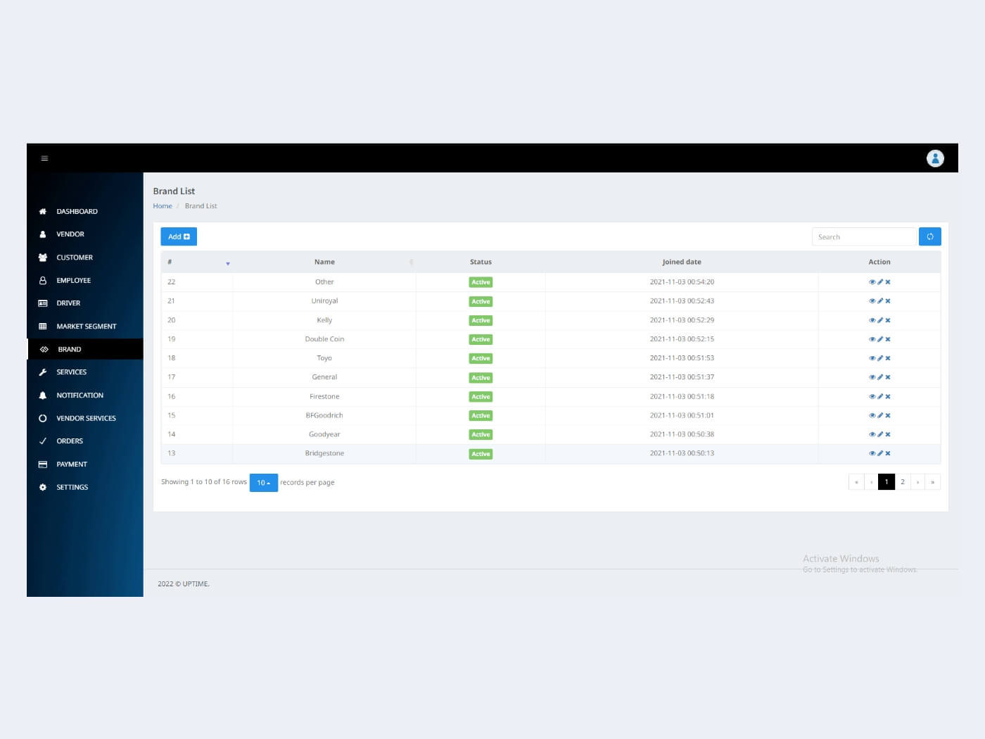Go to page 2 of results
The image size is (985, 739).
pyautogui.click(x=903, y=482)
